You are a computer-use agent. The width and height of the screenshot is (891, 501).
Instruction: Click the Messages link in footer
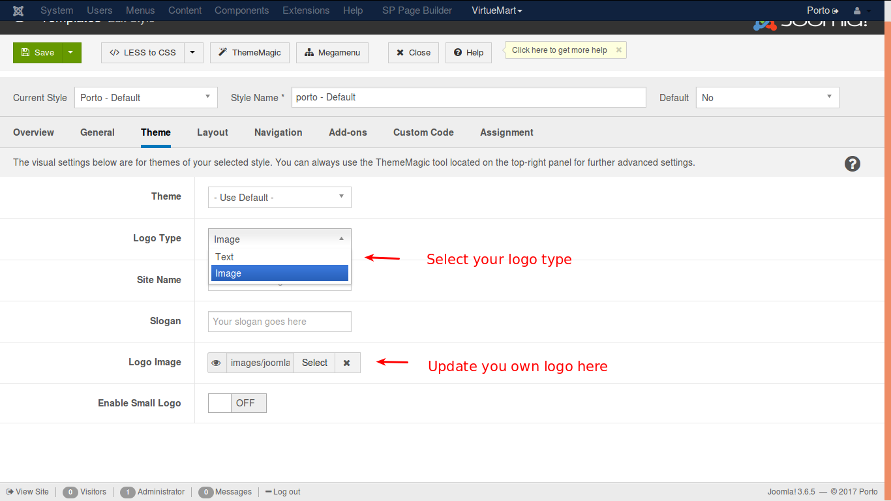[233, 492]
